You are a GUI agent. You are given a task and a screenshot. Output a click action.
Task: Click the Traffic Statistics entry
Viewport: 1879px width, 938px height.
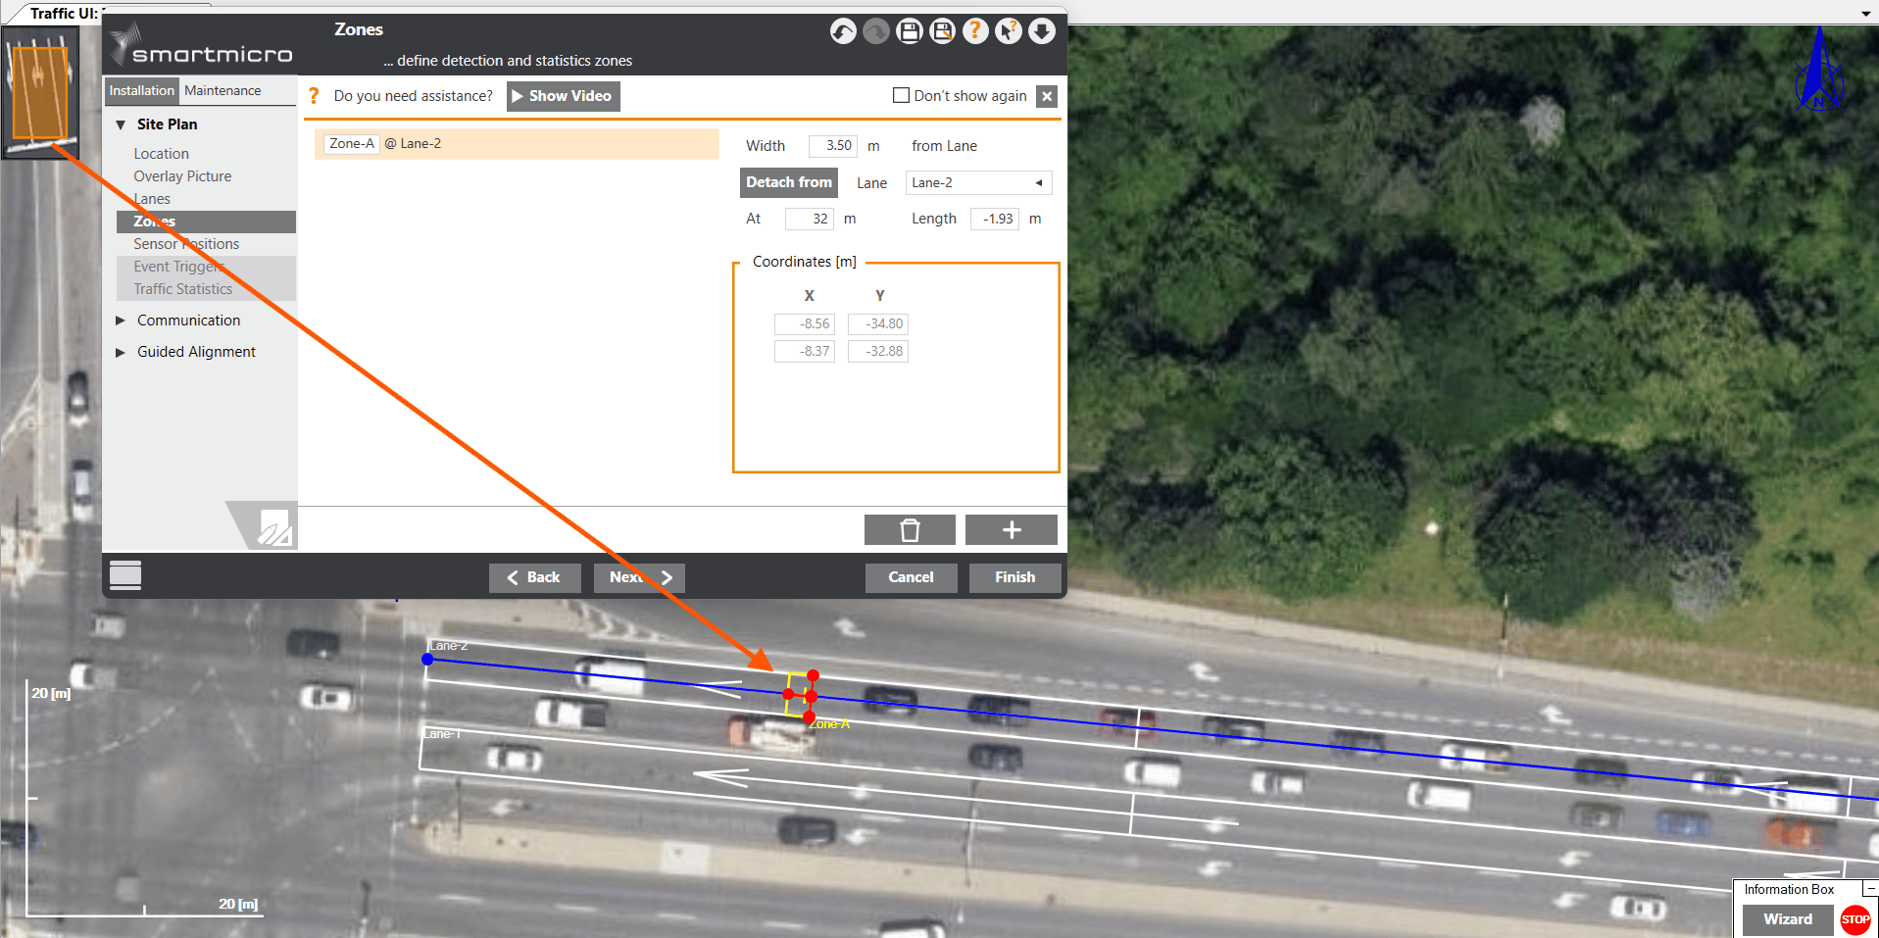(x=183, y=289)
